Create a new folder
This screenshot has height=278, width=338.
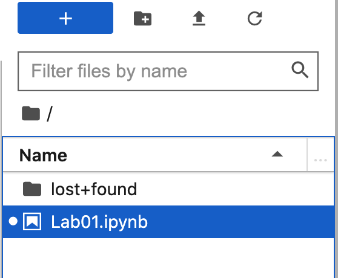click(142, 18)
